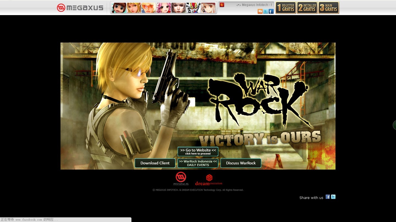Click the 3 Main Gratis button
This screenshot has height=222, width=396.
coord(329,8)
